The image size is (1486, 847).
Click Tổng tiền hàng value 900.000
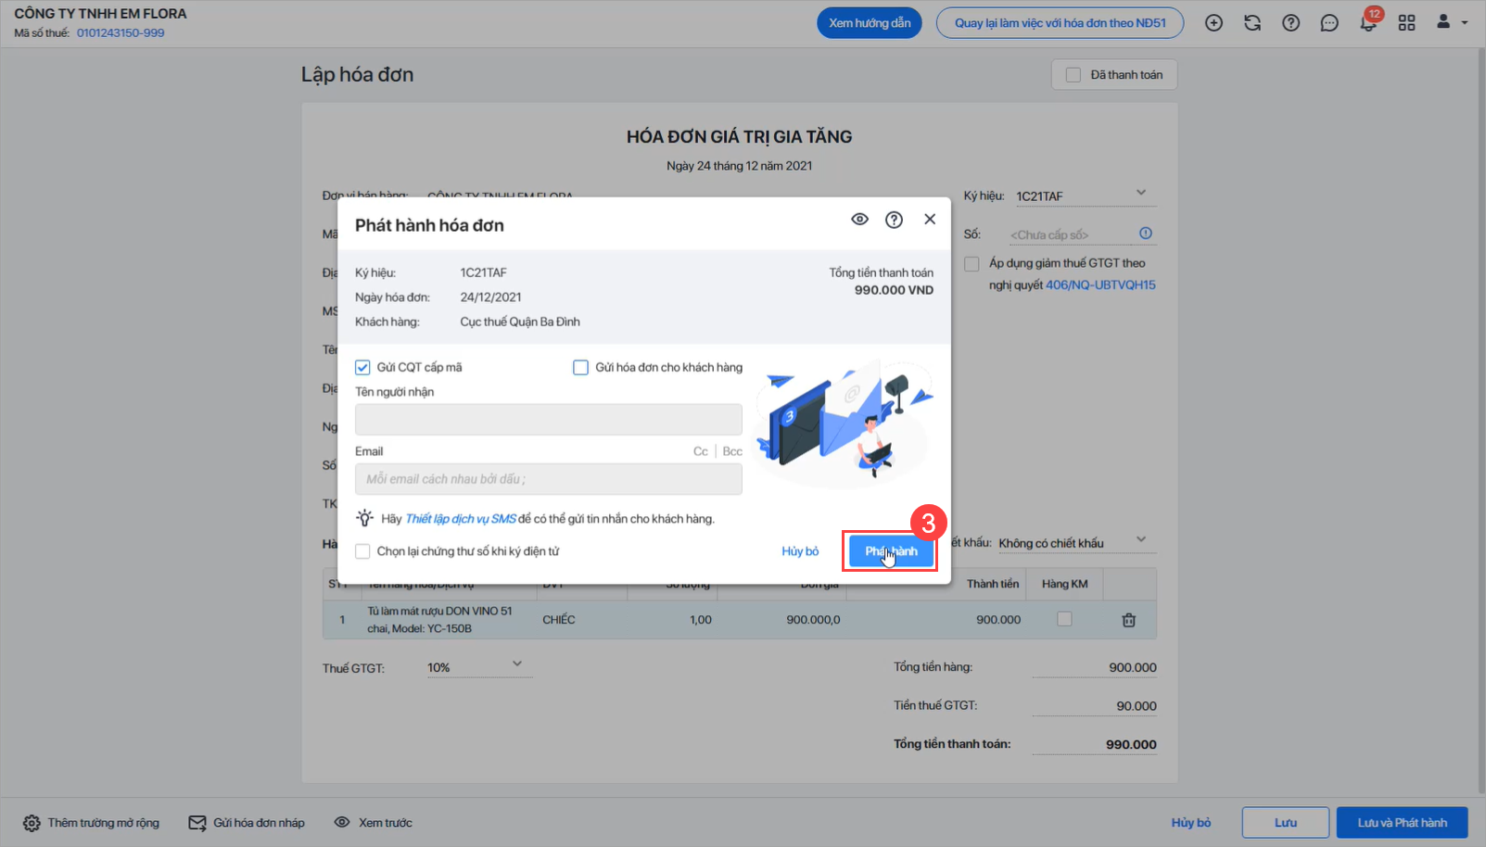1132,668
